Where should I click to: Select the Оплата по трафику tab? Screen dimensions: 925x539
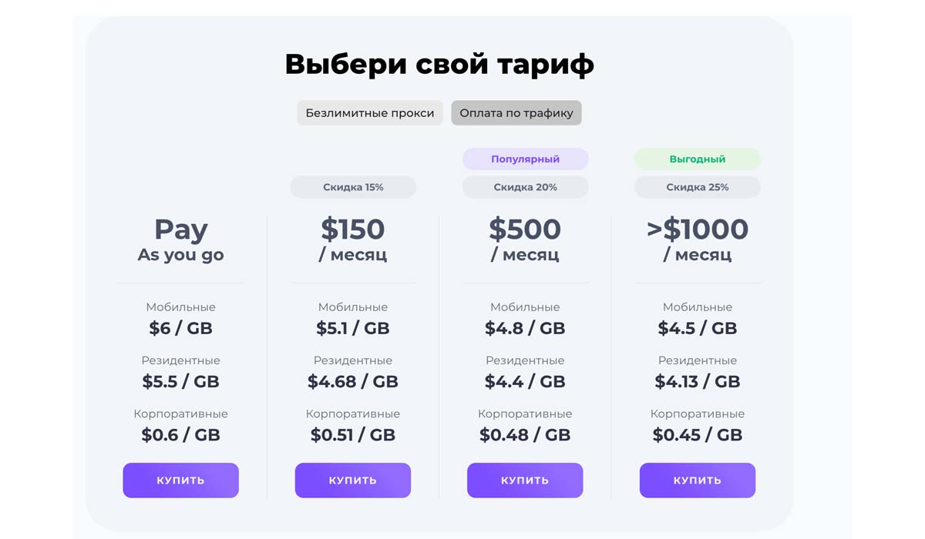[x=516, y=113]
